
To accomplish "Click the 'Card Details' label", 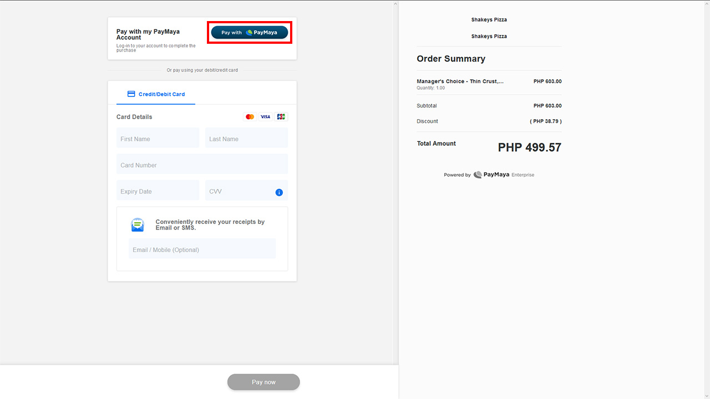I will (134, 117).
